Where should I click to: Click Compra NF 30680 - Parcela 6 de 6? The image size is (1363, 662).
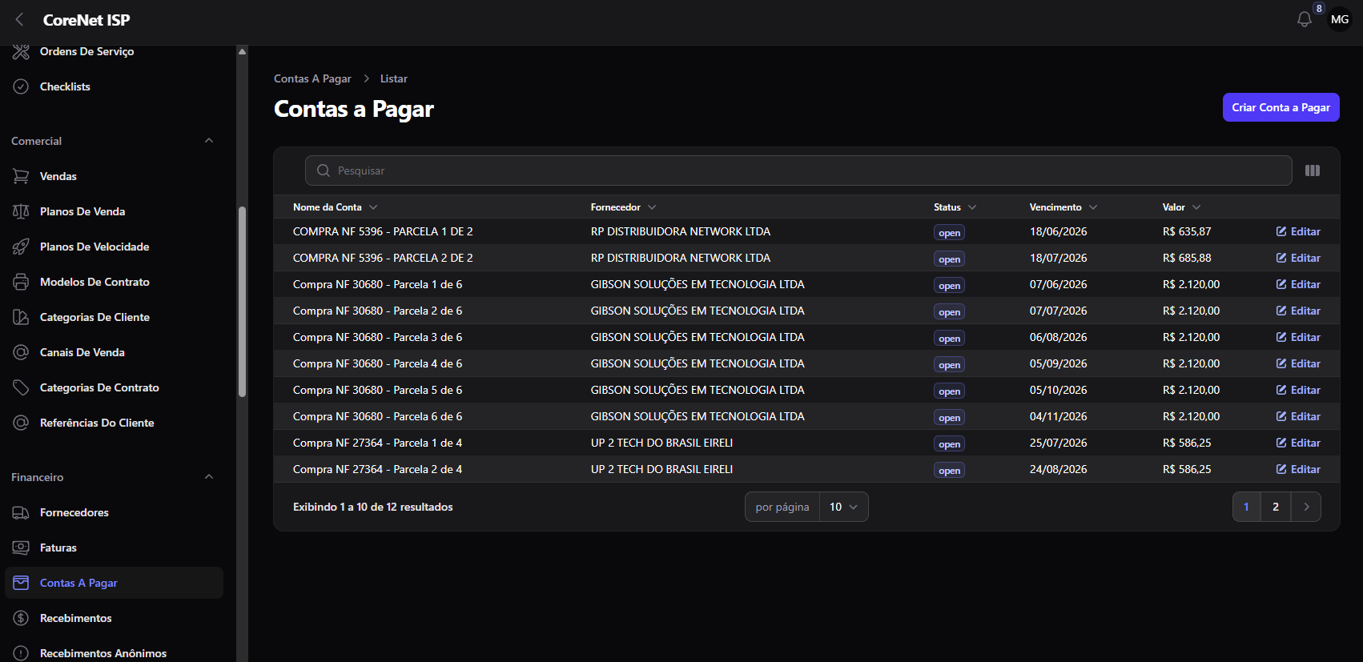coord(377,416)
